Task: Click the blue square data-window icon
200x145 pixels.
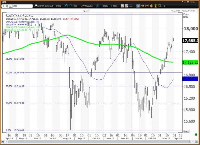Action: coord(138,6)
